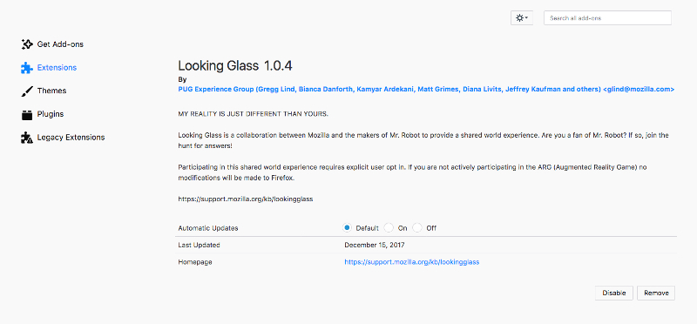Click the Plugins block icon
The width and height of the screenshot is (697, 324).
[x=27, y=114]
